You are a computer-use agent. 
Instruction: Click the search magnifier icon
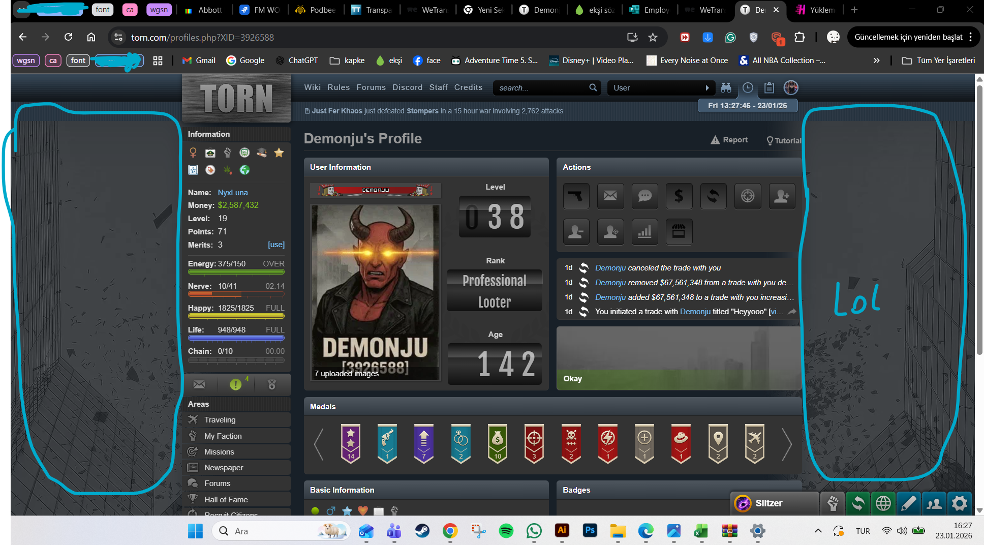pos(593,87)
